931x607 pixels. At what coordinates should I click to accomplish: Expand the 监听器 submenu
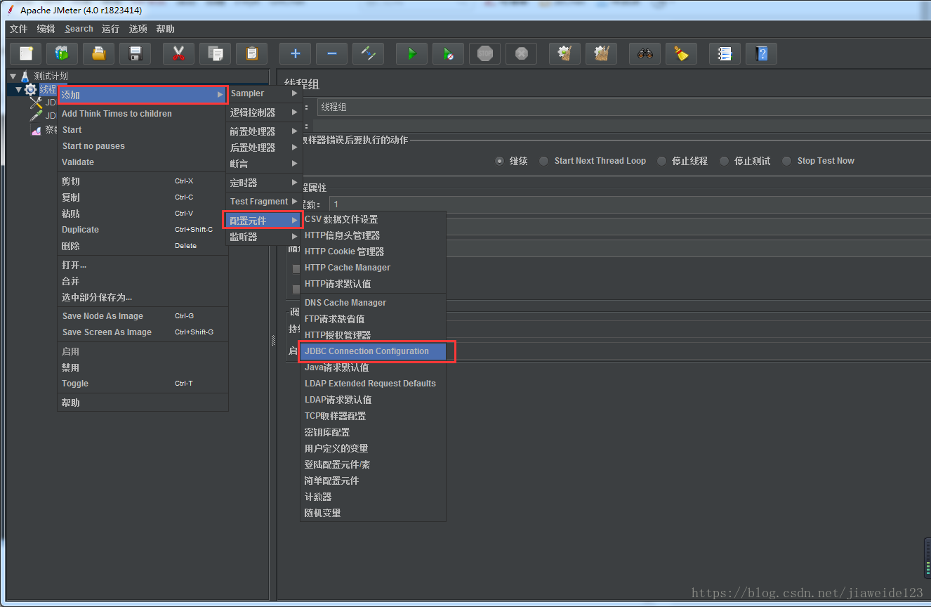[x=264, y=237]
